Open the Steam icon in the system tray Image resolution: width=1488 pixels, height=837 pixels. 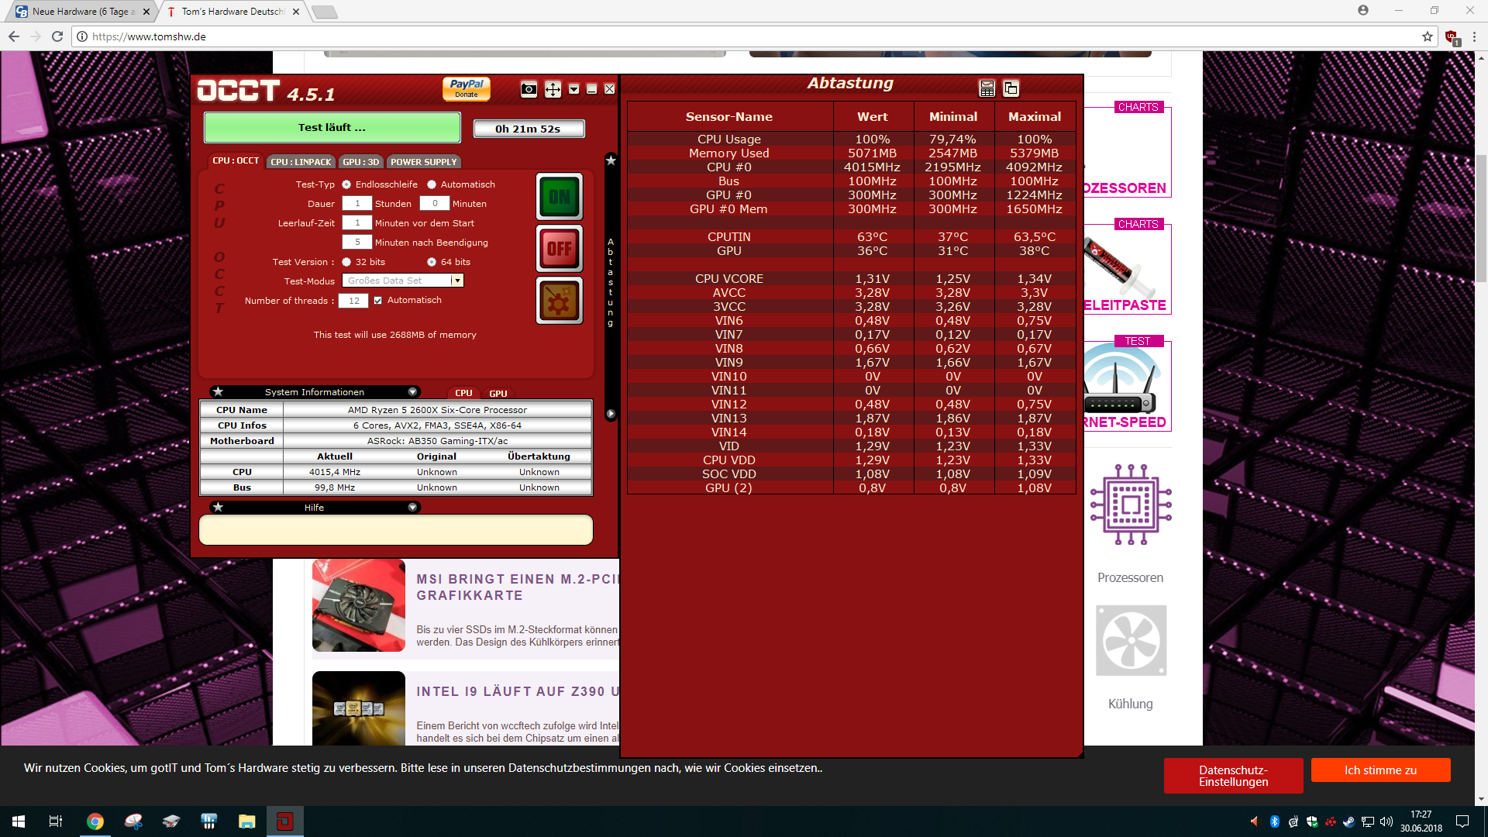(x=1348, y=821)
